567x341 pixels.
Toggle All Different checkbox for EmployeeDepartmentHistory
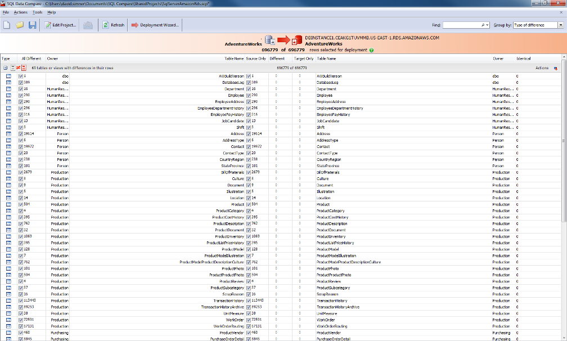(21, 108)
